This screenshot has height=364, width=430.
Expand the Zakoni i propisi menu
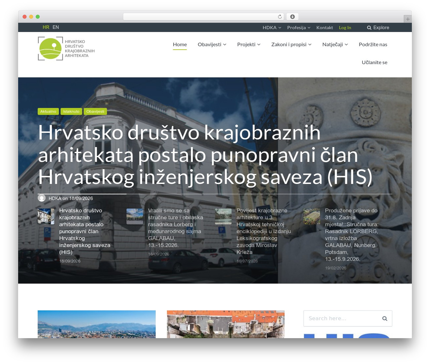(x=291, y=44)
